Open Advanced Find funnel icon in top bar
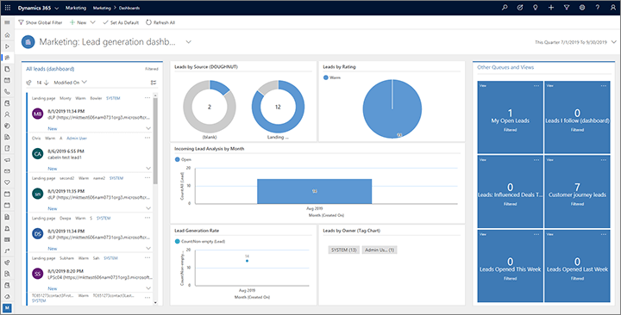The image size is (621, 315). [x=567, y=8]
